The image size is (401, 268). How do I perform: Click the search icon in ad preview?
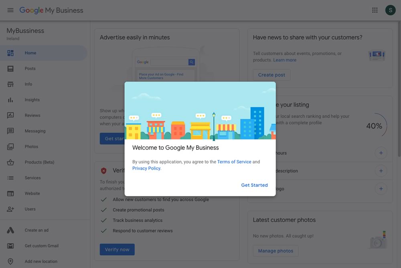pos(192,62)
